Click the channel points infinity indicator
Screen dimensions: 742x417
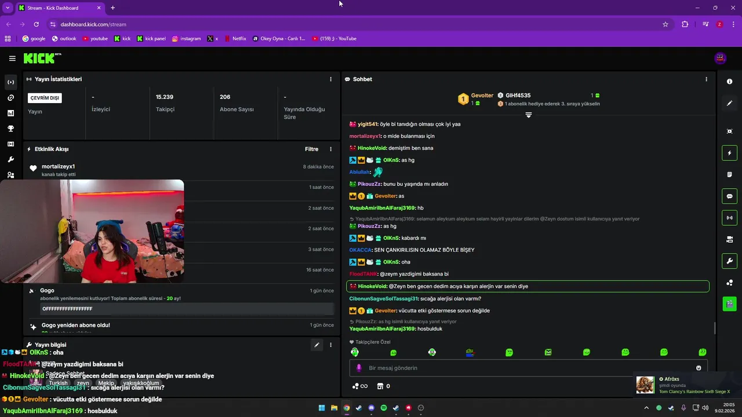coord(359,386)
